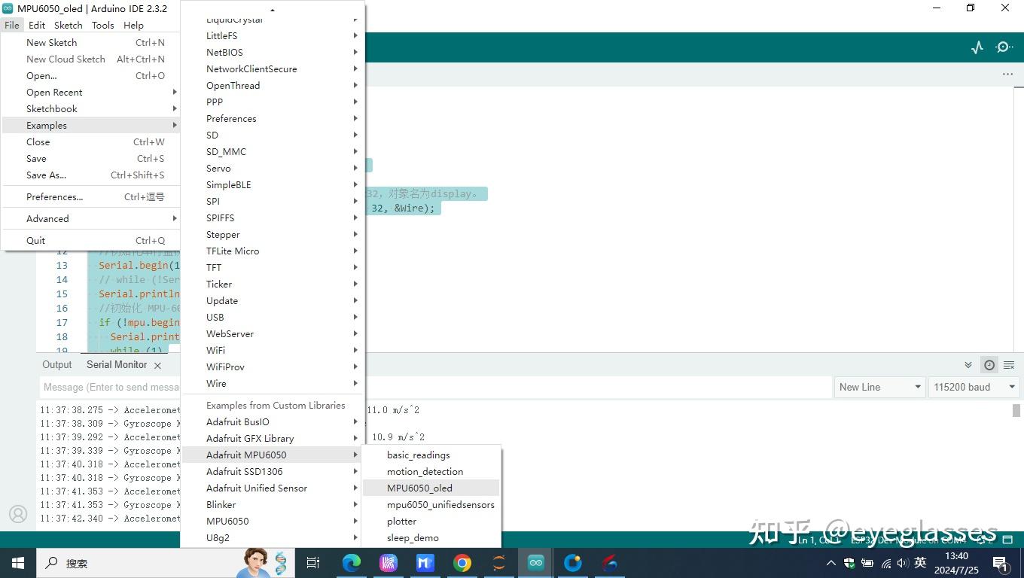1024x578 pixels.
Task: Open the taskbar clock showing 13:40
Action: (955, 563)
